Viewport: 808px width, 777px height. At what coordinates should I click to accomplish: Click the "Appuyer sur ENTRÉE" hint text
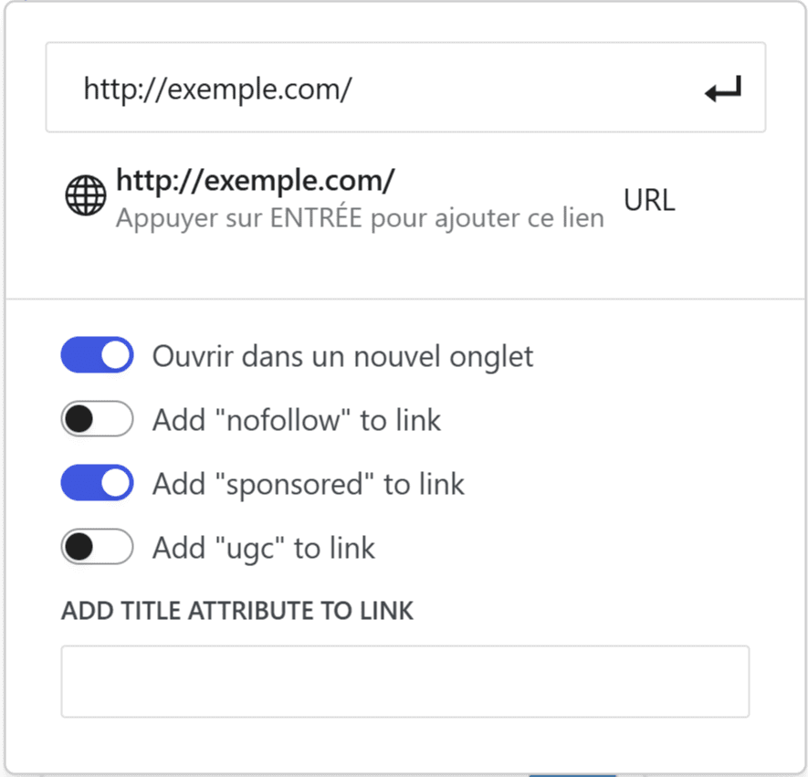tap(359, 219)
